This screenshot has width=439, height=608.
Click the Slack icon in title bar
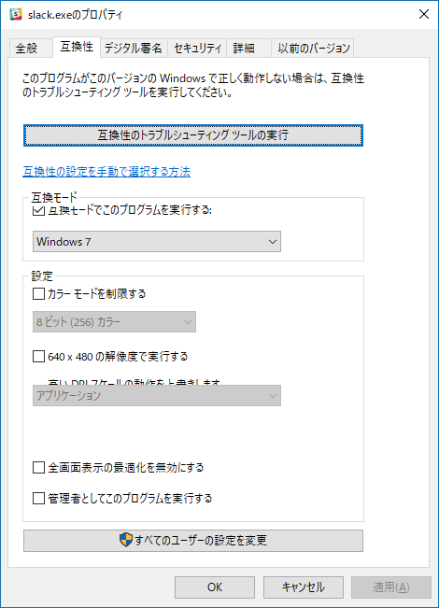[x=16, y=14]
